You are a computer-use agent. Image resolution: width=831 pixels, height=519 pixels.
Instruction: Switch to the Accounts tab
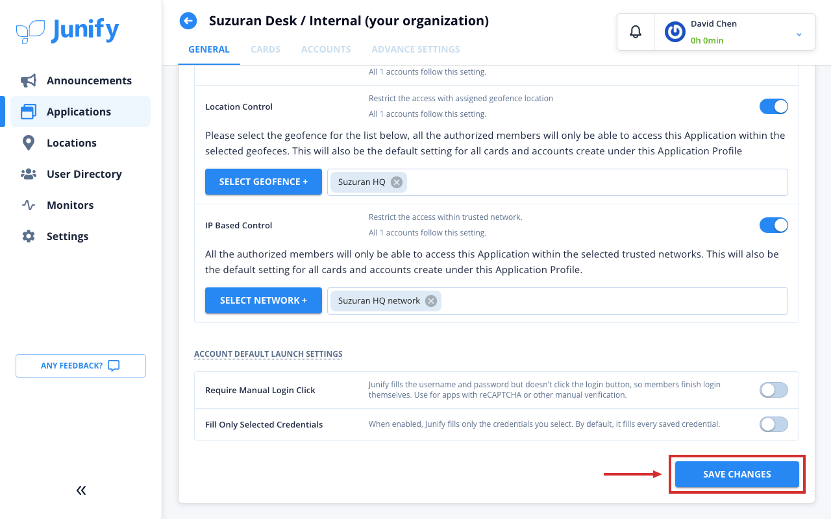tap(326, 49)
